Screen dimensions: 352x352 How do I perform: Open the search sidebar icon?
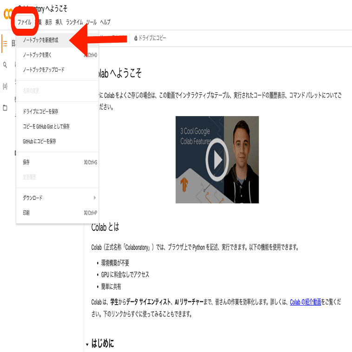5,65
